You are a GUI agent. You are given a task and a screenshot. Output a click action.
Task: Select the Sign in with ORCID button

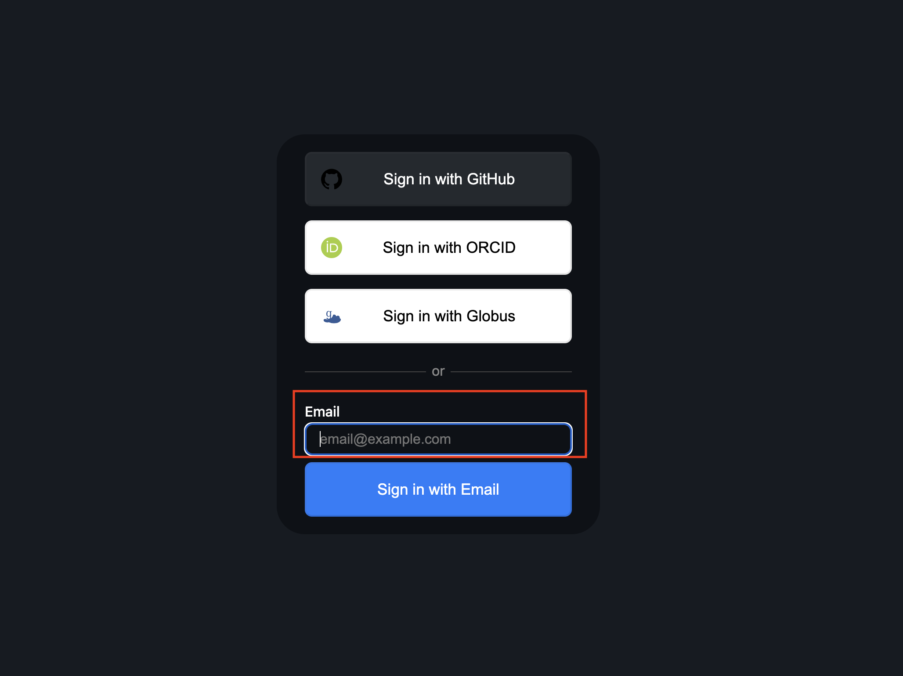[x=438, y=248]
